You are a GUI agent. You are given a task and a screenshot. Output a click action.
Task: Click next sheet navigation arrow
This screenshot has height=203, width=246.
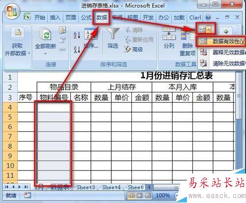click(20, 187)
